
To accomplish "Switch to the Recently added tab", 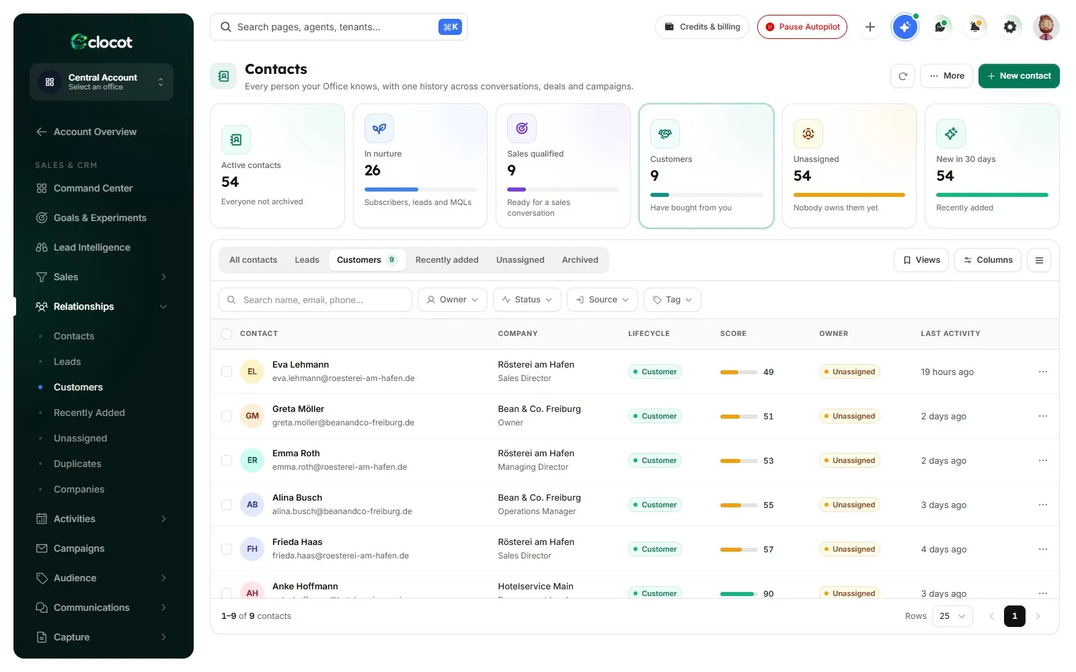I will (x=447, y=260).
